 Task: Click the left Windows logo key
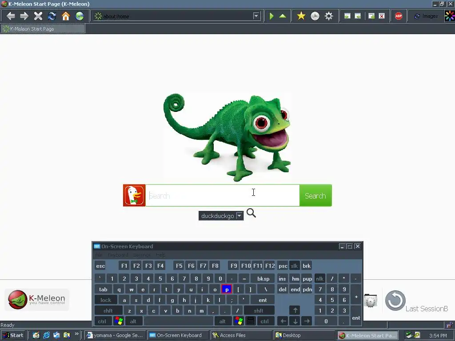click(x=119, y=321)
